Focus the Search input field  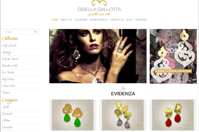point(21,32)
